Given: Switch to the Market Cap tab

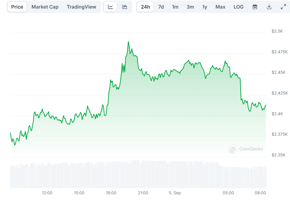Looking at the screenshot, I should (45, 7).
